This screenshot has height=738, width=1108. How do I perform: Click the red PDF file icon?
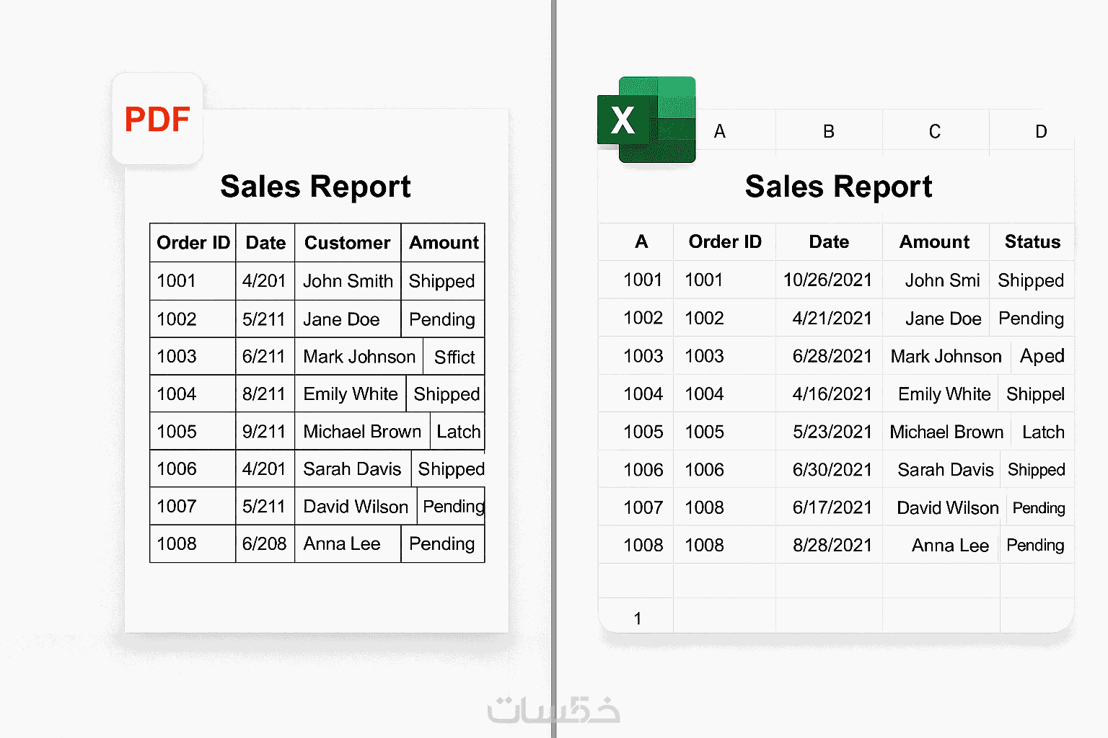[157, 119]
